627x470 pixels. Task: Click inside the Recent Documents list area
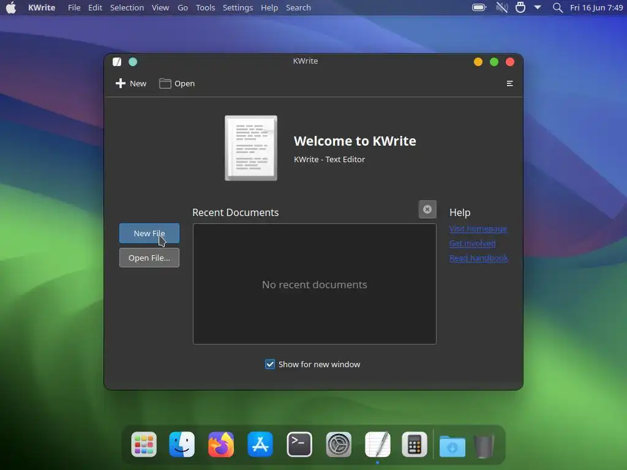pyautogui.click(x=314, y=284)
